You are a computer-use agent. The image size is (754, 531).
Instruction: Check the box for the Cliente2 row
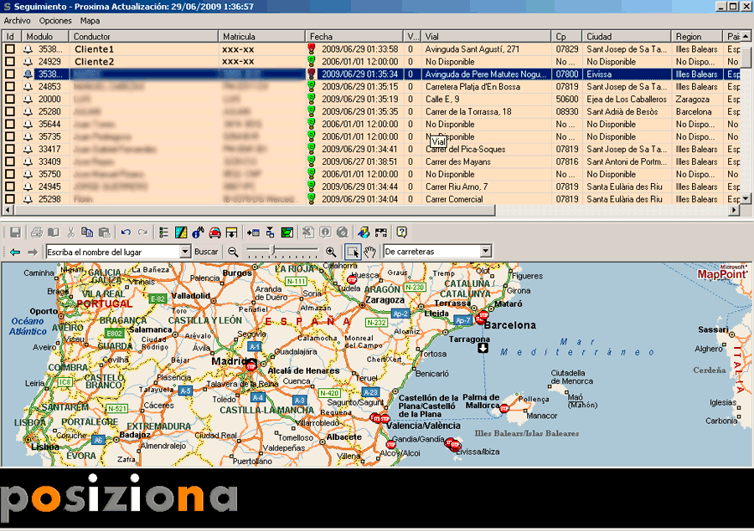coord(9,62)
